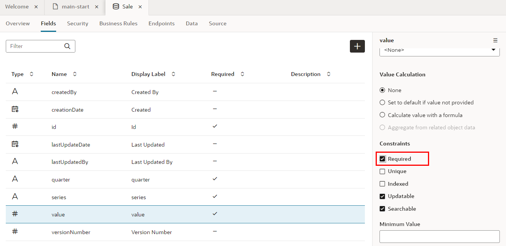The height and width of the screenshot is (246, 506).
Task: Switch to the Business Rules tab
Action: (x=118, y=23)
